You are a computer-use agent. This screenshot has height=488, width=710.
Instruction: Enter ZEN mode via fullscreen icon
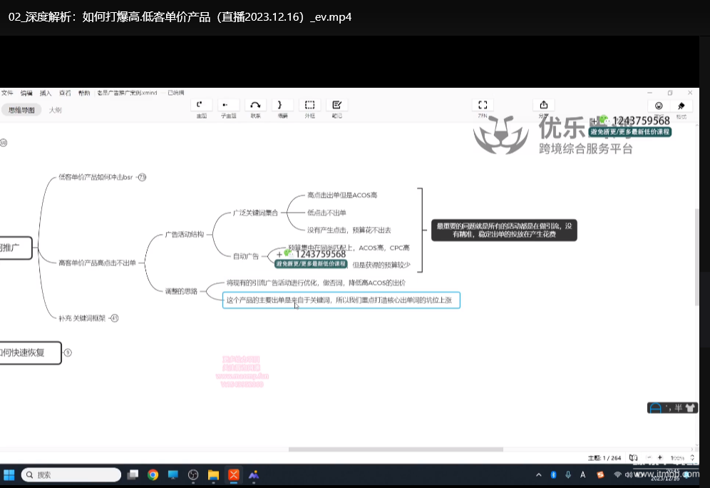point(483,105)
